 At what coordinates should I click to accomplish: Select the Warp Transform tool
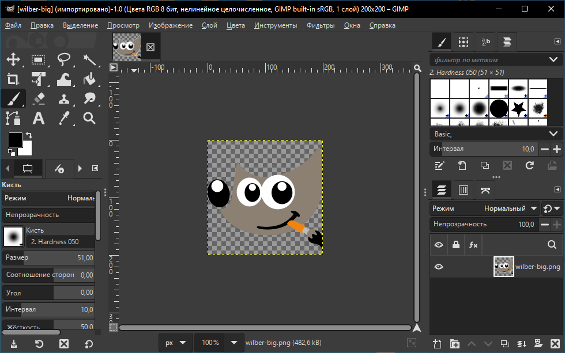tap(64, 79)
